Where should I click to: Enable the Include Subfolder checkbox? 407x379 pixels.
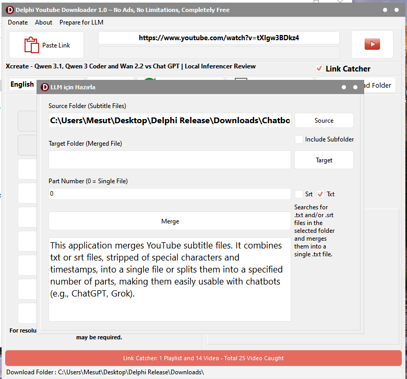coord(299,139)
